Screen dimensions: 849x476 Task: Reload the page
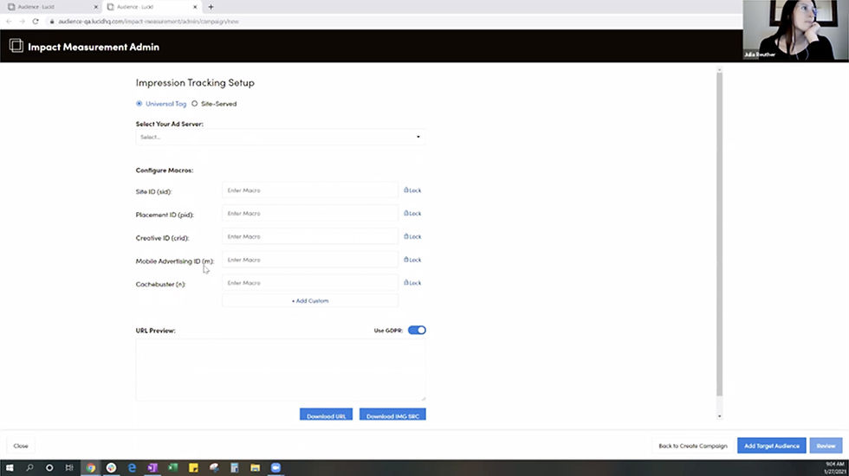(x=36, y=22)
